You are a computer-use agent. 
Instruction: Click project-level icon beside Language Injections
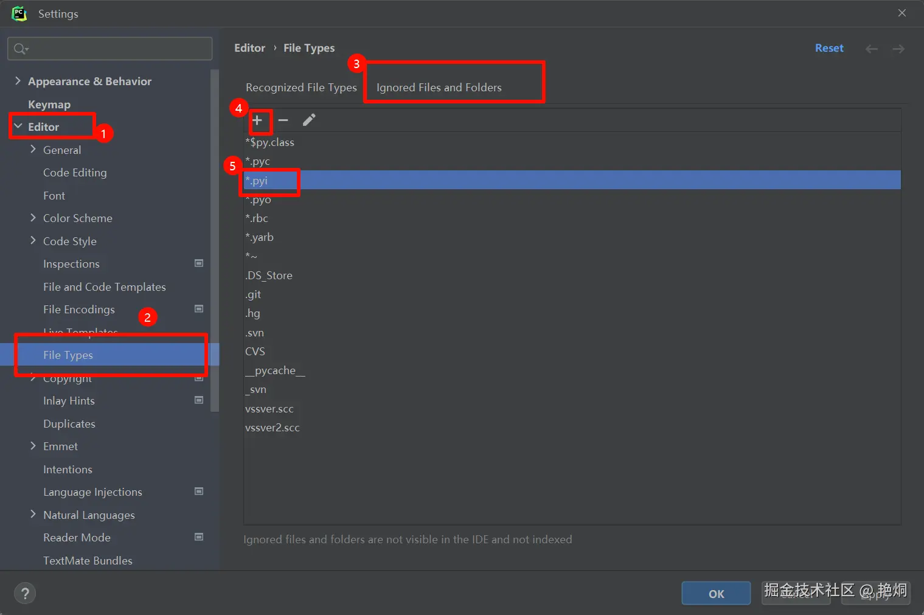199,492
